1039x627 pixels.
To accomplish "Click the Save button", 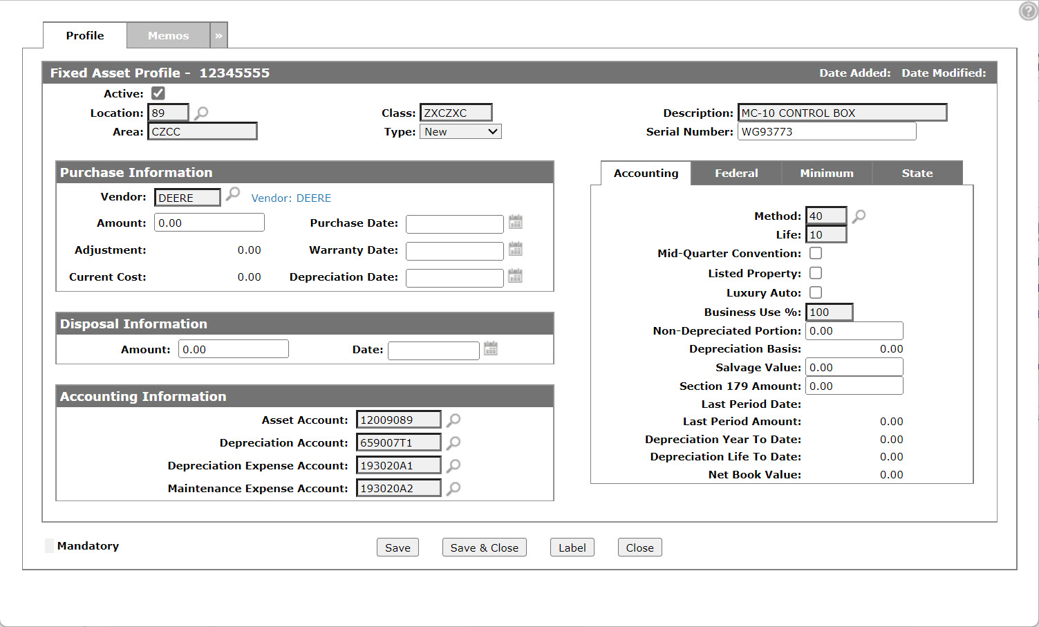I will click(x=397, y=548).
